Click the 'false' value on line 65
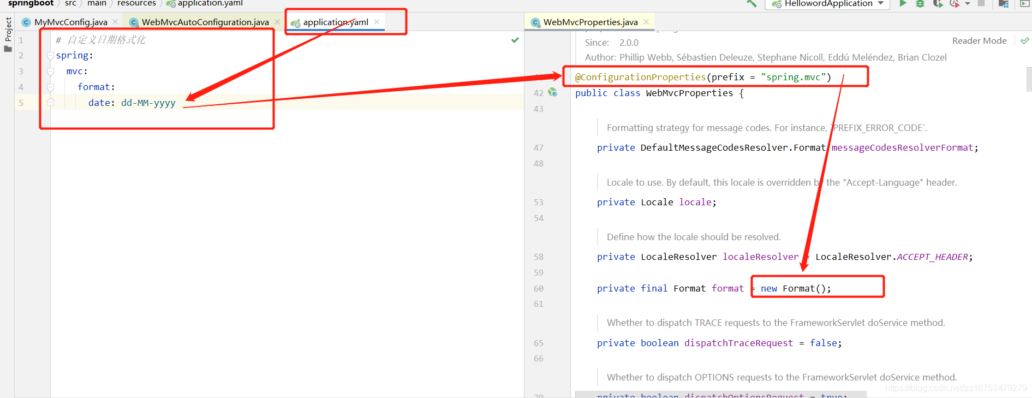 pyautogui.click(x=823, y=343)
